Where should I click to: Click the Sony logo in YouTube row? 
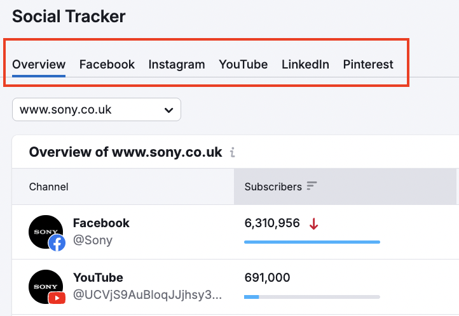pos(45,286)
